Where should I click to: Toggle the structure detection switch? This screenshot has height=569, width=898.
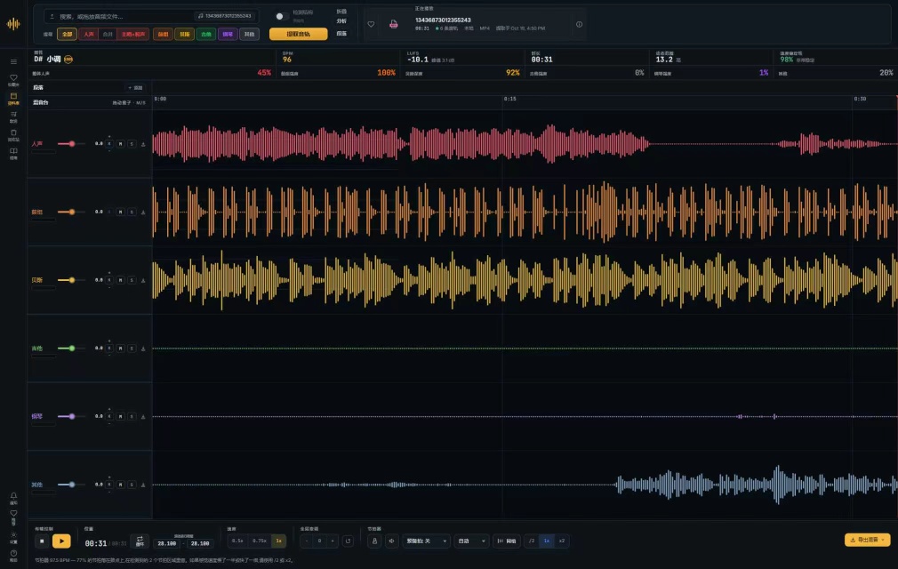pos(281,16)
